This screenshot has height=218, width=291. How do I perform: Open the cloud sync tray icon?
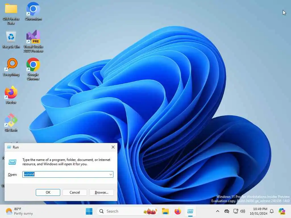[226, 211]
